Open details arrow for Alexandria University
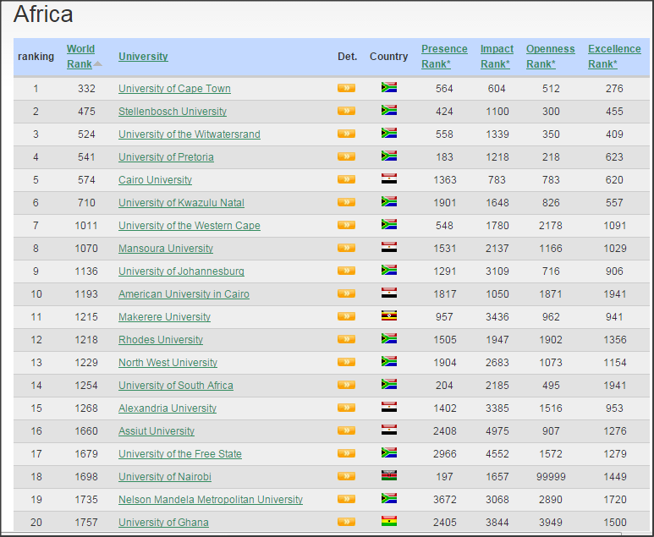Screen dimensions: 654x537 coord(346,408)
